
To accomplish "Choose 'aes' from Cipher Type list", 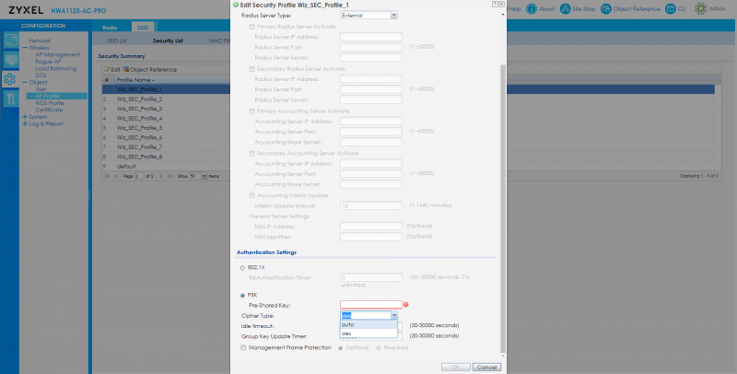I will tap(369, 333).
